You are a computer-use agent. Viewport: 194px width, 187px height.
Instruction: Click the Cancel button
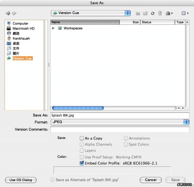(151, 180)
